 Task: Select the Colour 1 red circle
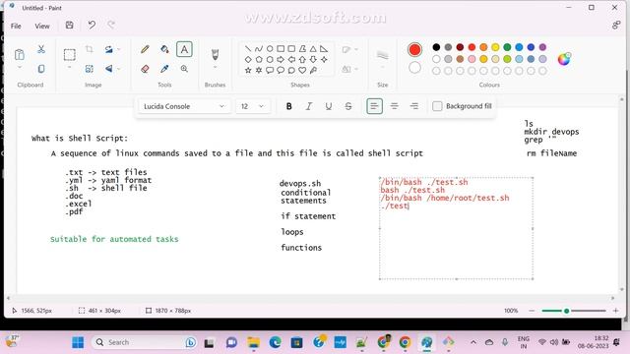(x=414, y=49)
